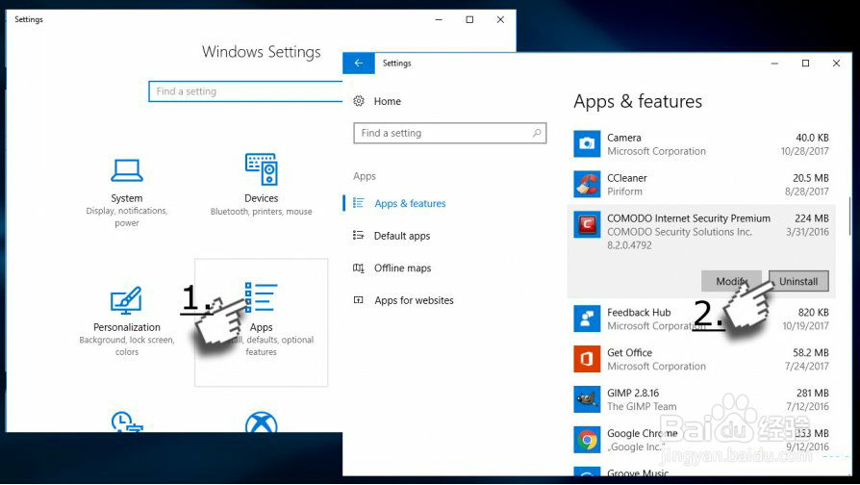Viewport: 860px width, 485px height.
Task: Click search magnifier in Find a setting
Action: click(x=537, y=133)
